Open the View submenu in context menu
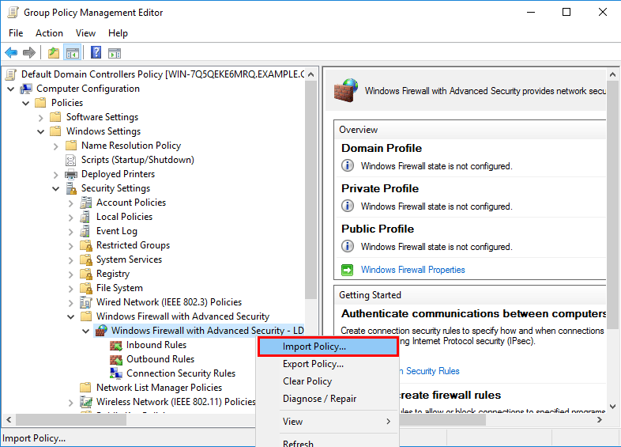 click(x=329, y=422)
